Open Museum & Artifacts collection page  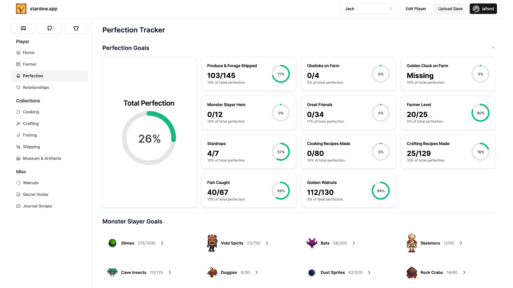42,158
